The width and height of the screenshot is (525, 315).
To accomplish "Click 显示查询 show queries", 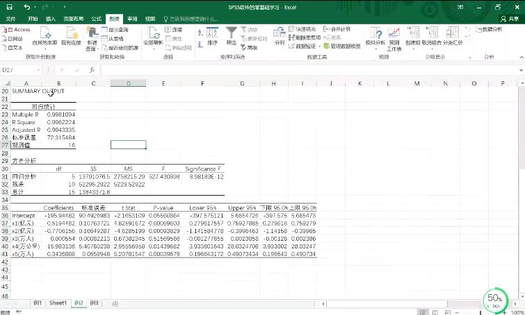I will coord(115,30).
